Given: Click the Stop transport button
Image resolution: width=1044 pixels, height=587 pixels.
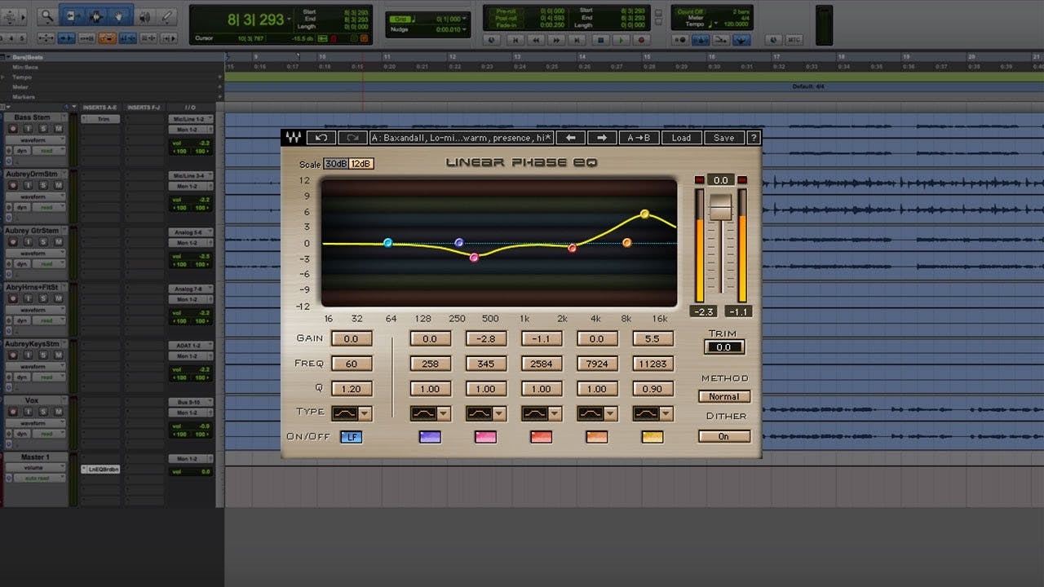Looking at the screenshot, I should [601, 39].
